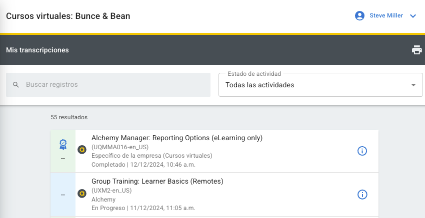Open Alchemy Manager: Reporting Options course title

point(177,138)
